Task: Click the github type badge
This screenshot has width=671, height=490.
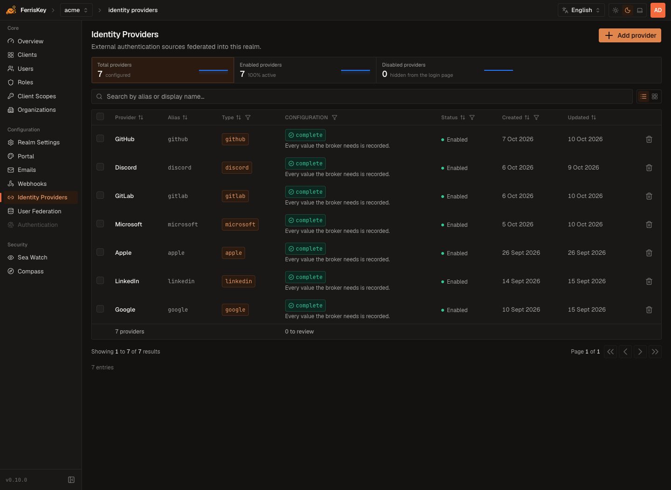Action: tap(235, 139)
